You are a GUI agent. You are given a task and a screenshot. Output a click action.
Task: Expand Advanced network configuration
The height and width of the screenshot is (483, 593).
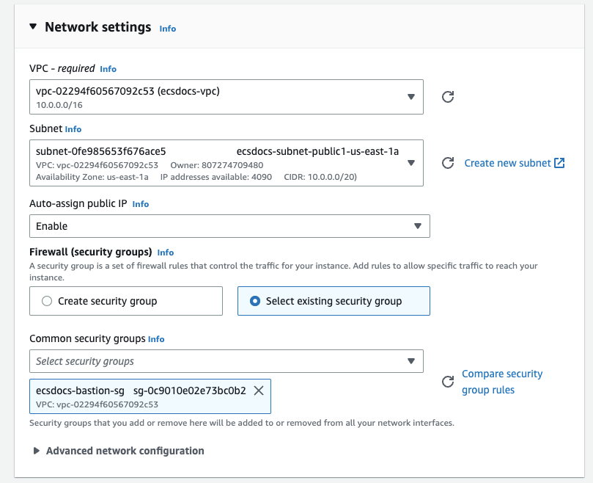pyautogui.click(x=37, y=451)
